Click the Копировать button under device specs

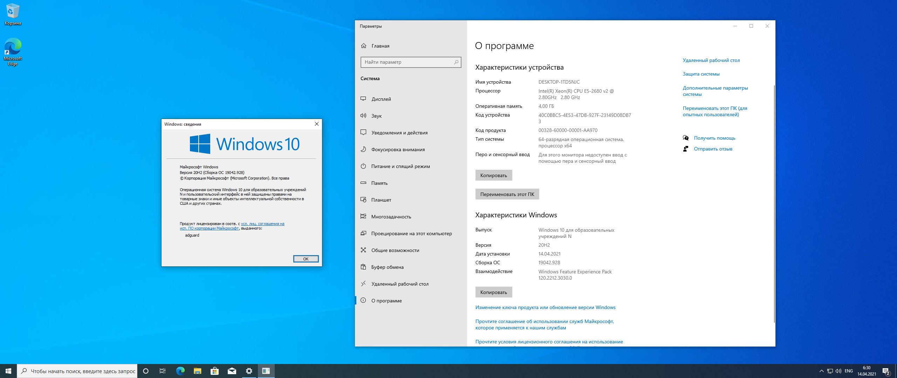pos(493,175)
